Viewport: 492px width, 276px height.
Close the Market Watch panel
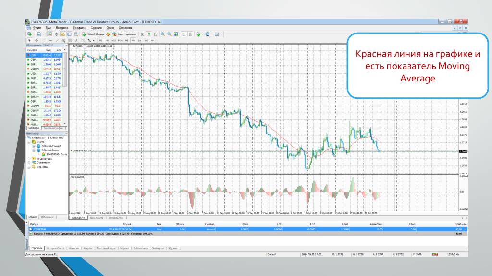click(x=66, y=46)
